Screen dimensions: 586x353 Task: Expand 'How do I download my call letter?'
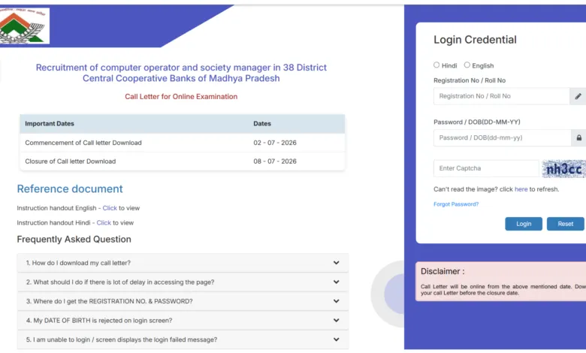[183, 263]
